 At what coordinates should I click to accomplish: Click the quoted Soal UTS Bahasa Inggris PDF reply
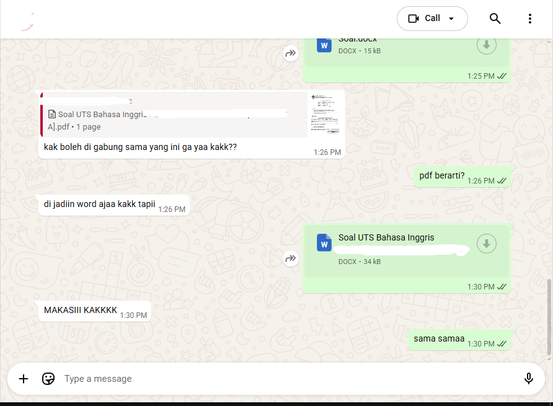click(167, 115)
